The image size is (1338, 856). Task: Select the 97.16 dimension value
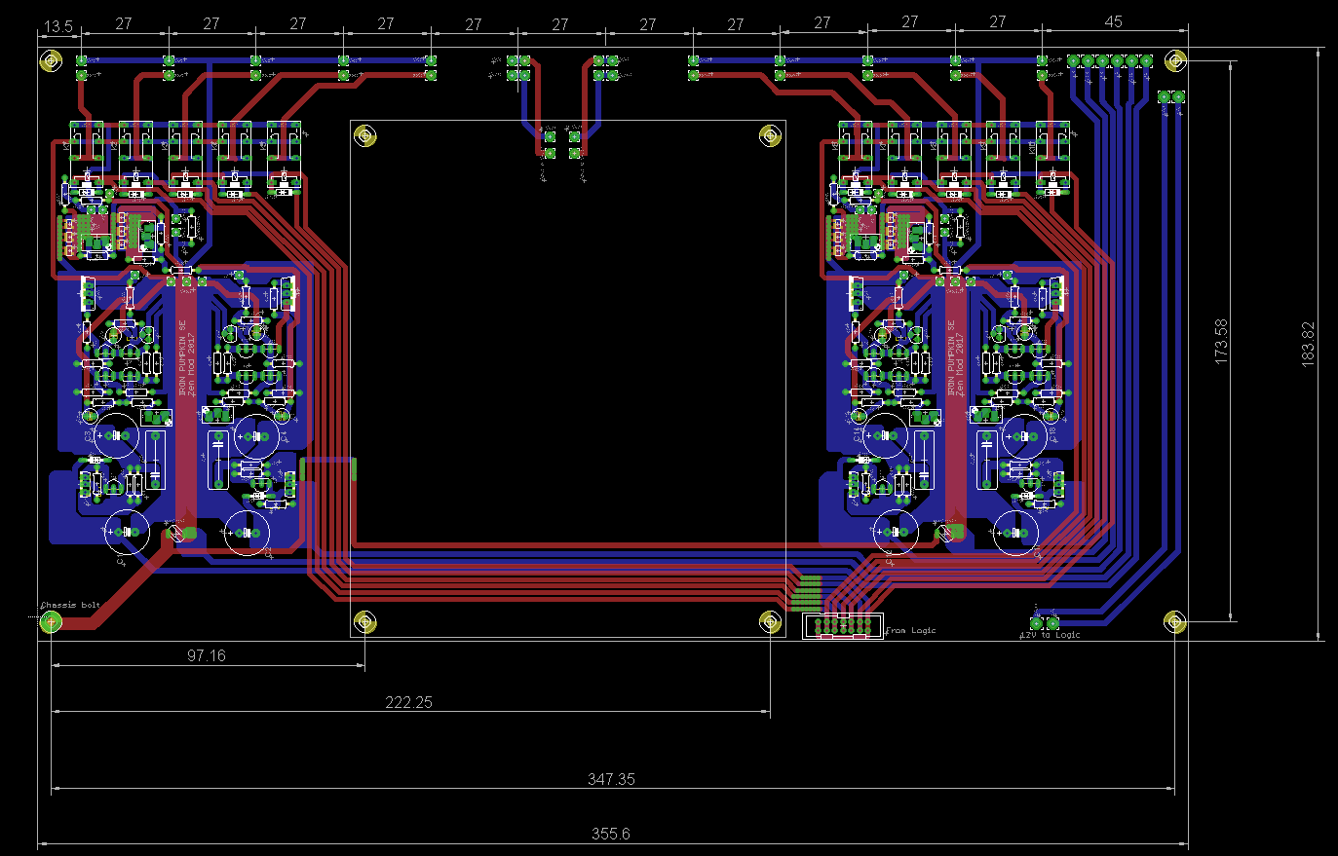207,655
